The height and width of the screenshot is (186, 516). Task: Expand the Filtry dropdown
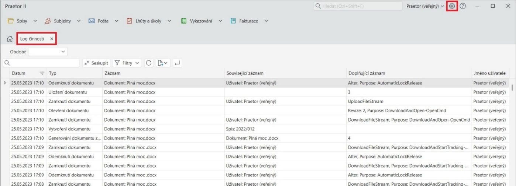[x=127, y=63]
